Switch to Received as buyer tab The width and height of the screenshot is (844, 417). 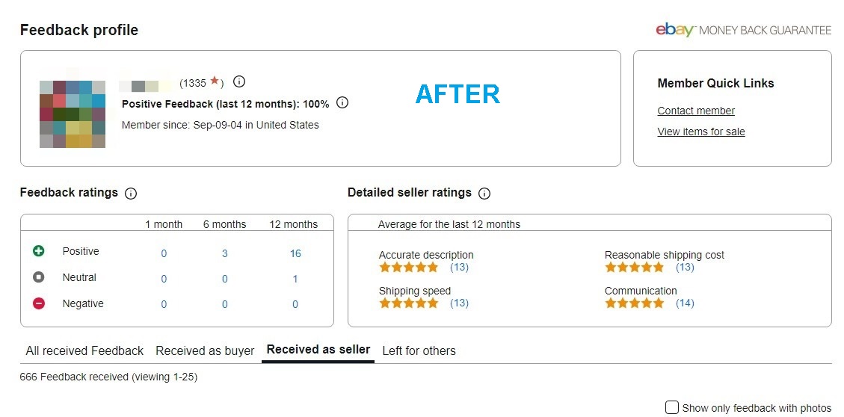[205, 351]
